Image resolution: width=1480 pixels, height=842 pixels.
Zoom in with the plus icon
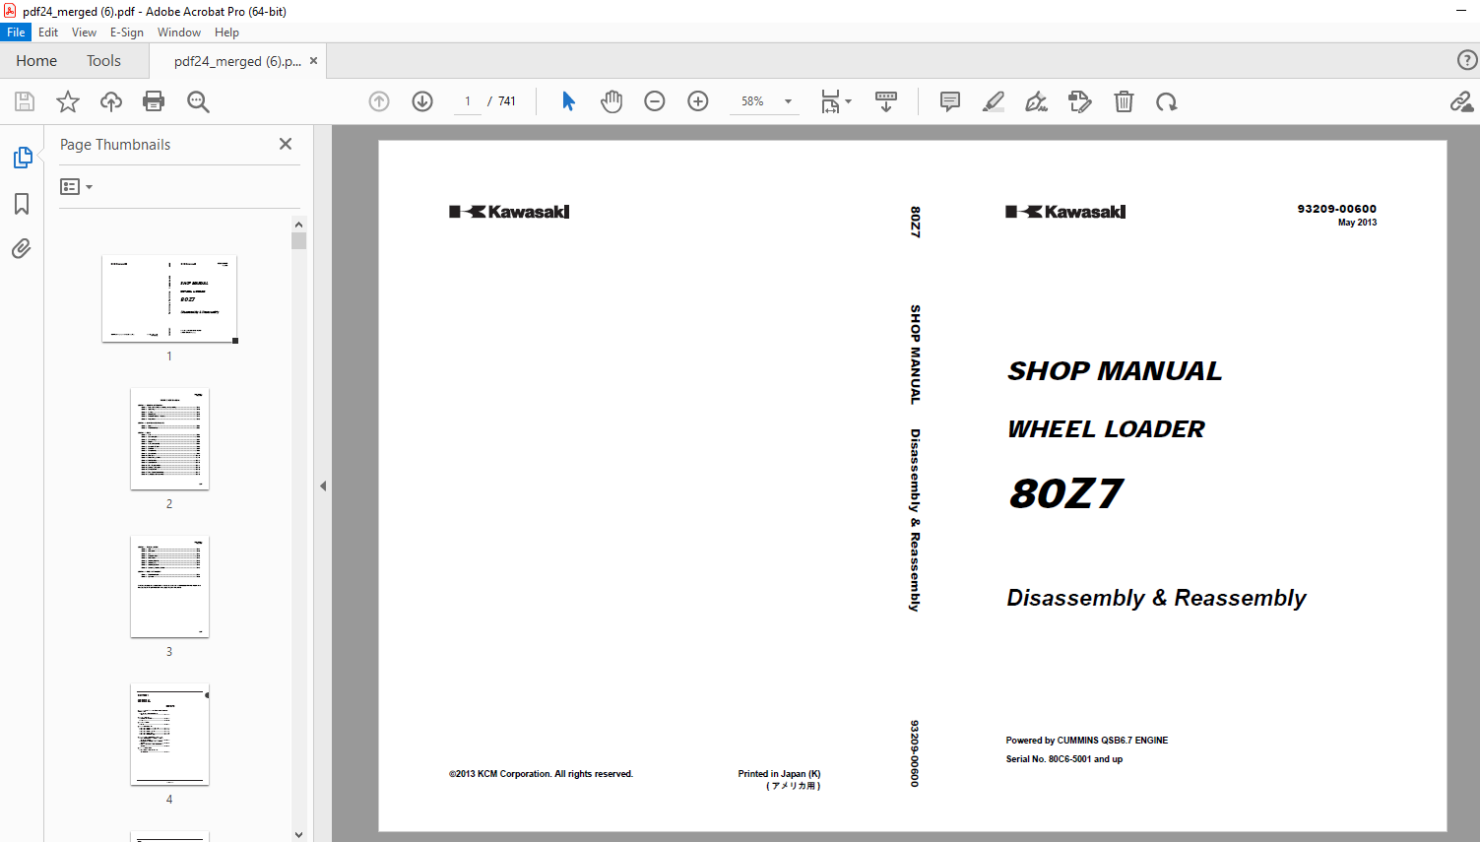click(698, 101)
